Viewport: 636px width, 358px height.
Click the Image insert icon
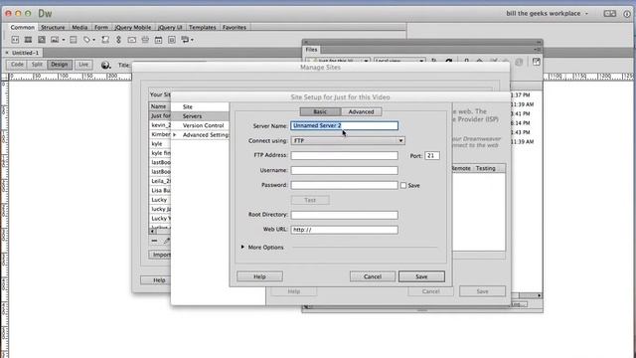(x=55, y=40)
